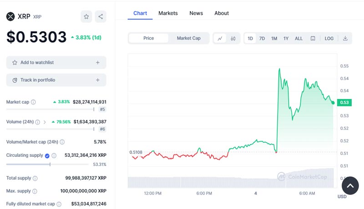Click the 3.83% (1d) change label
Image resolution: width=364 pixels, height=209 pixels.
86,38
